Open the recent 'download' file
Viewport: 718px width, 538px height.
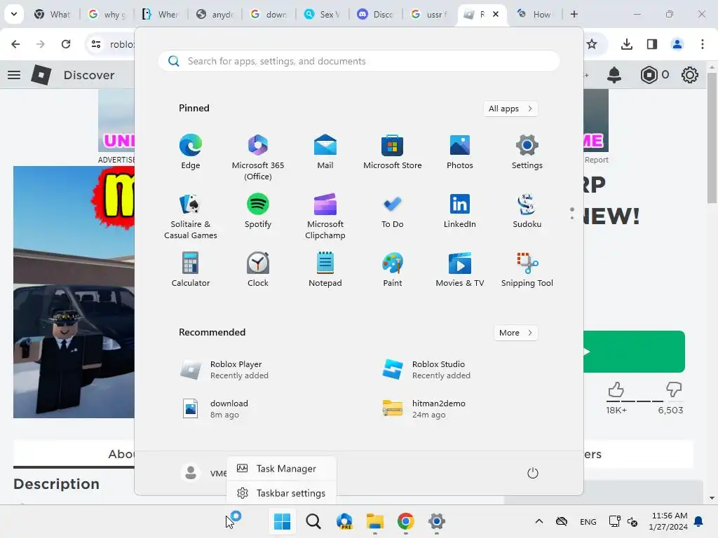pyautogui.click(x=215, y=408)
